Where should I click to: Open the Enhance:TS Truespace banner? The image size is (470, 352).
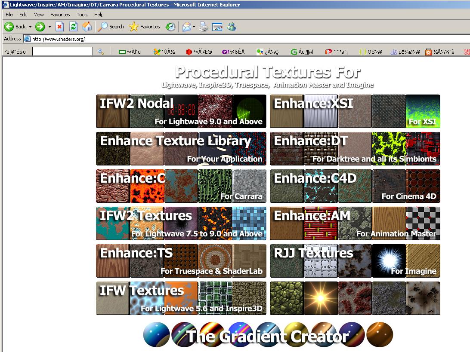[181, 261]
